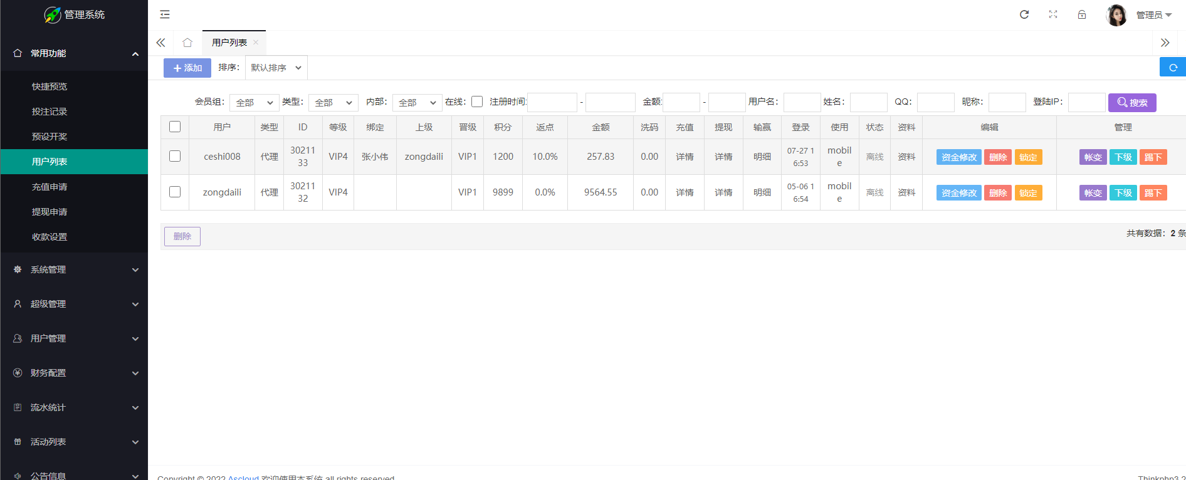The width and height of the screenshot is (1186, 480).
Task: Click the 金额 column header
Action: (x=601, y=127)
